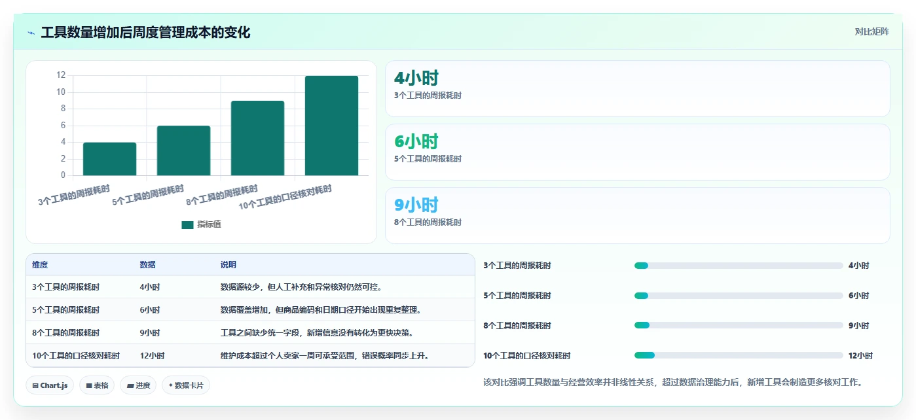This screenshot has width=916, height=420.
Task: Click the lightning icon beside the header title
Action: coord(31,33)
